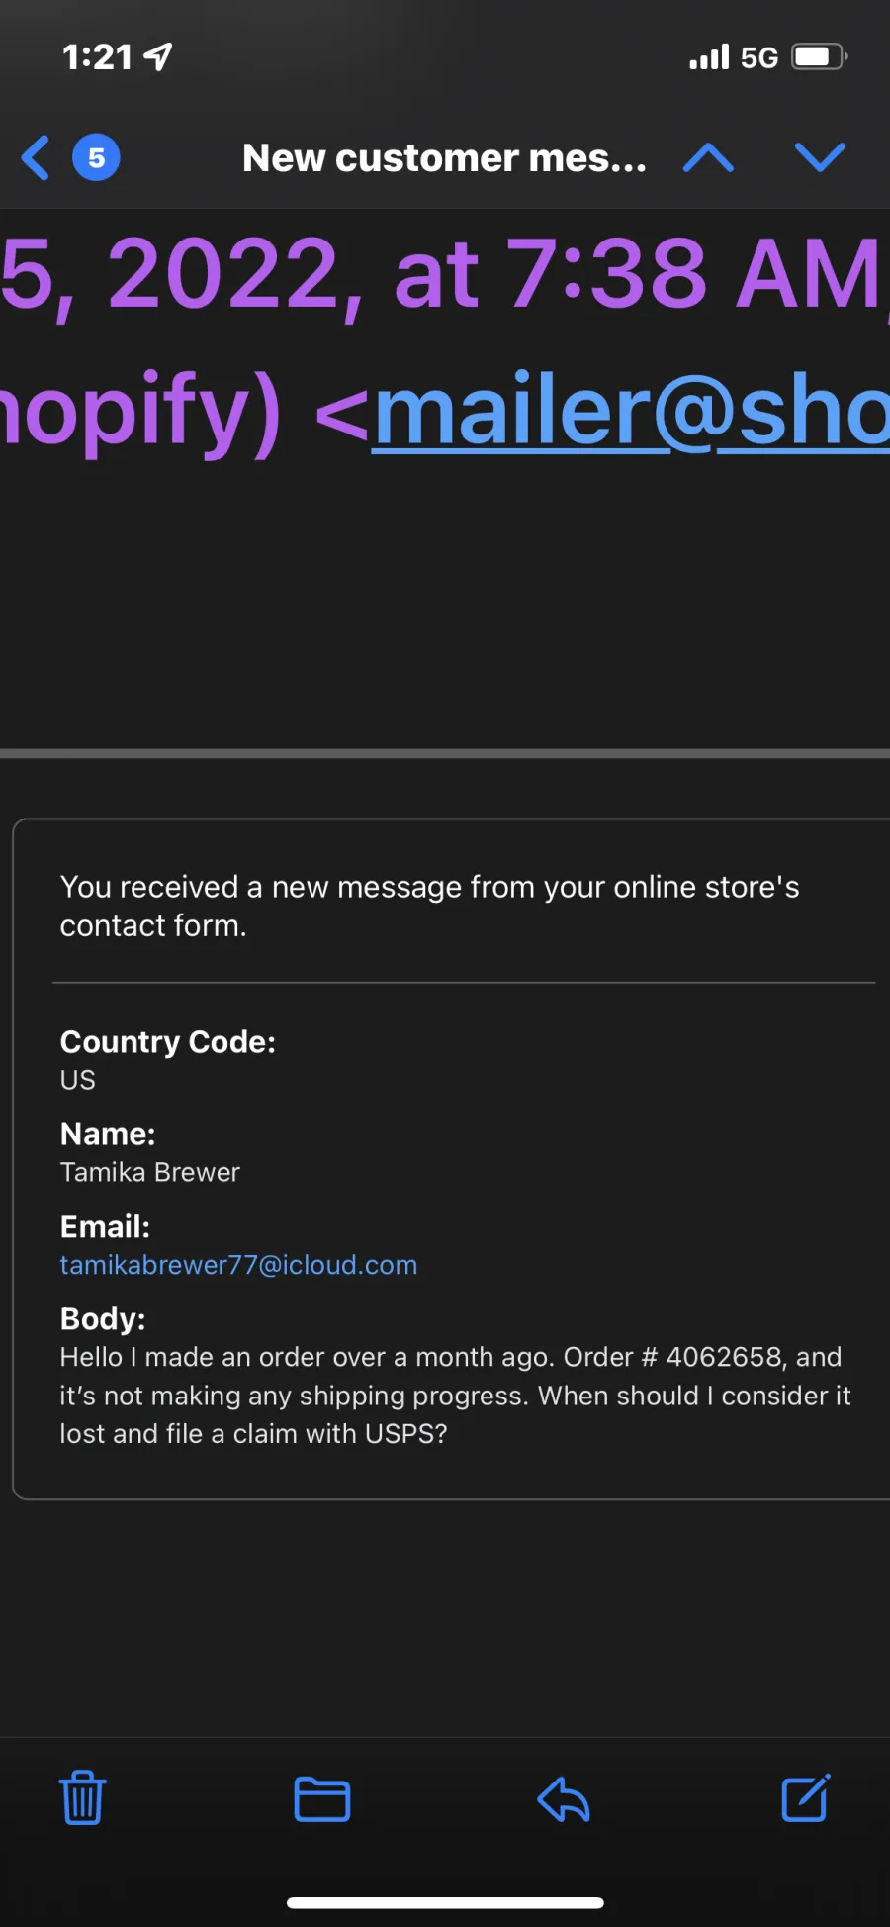The image size is (890, 1927).
Task: Tap the 1:21 clock in status bar
Action: 97,57
